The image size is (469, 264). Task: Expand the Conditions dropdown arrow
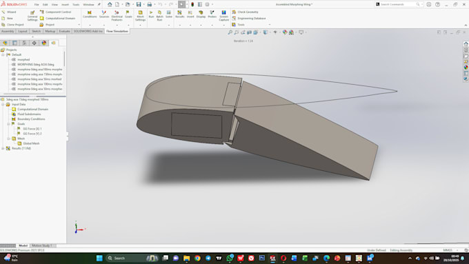[90, 25]
